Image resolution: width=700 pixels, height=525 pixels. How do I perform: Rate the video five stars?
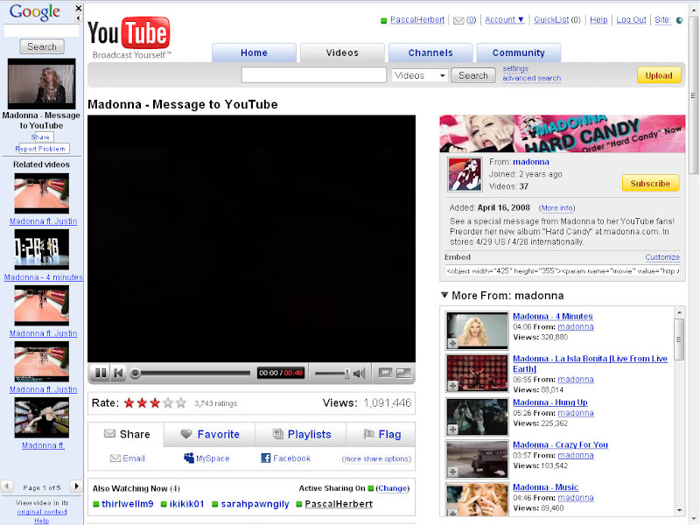click(x=181, y=403)
